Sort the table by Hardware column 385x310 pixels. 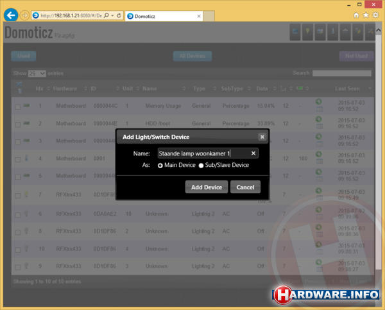(70, 89)
